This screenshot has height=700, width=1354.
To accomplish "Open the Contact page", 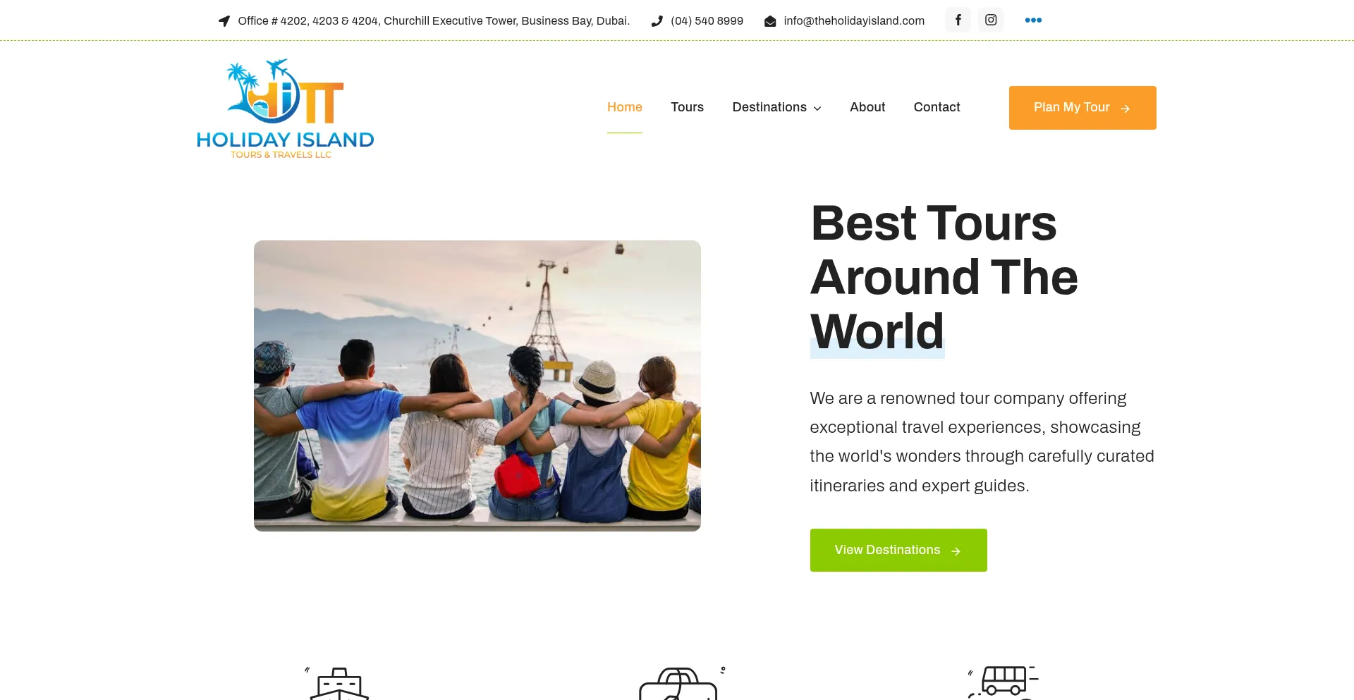I will [x=937, y=107].
